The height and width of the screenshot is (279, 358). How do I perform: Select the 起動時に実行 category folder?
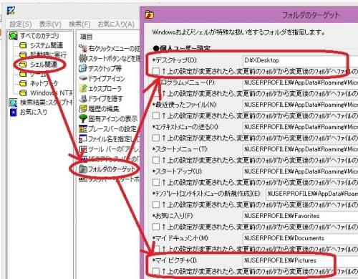click(x=43, y=55)
